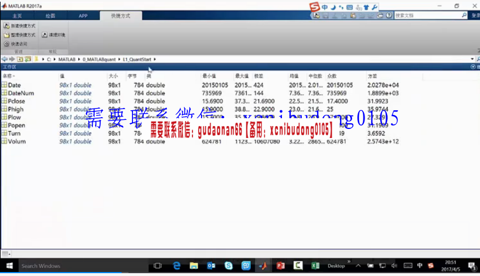Click the Date value '98x1 double'

75,85
